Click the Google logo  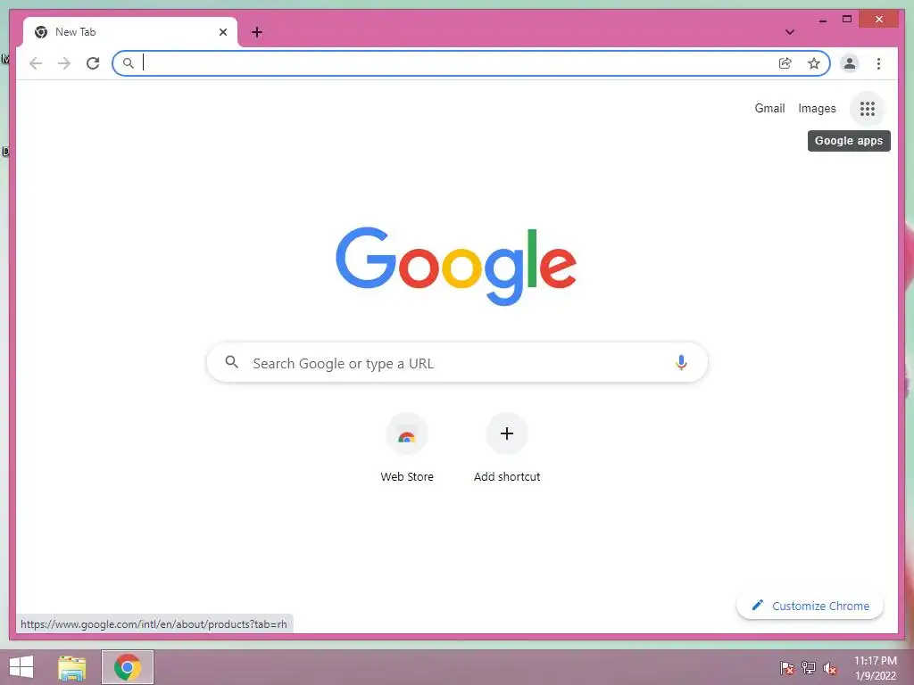click(456, 266)
